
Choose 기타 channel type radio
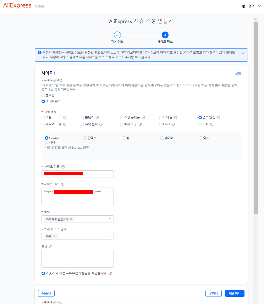(200, 124)
